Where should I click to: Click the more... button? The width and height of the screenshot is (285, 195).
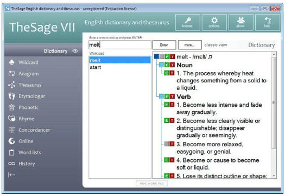(x=190, y=45)
